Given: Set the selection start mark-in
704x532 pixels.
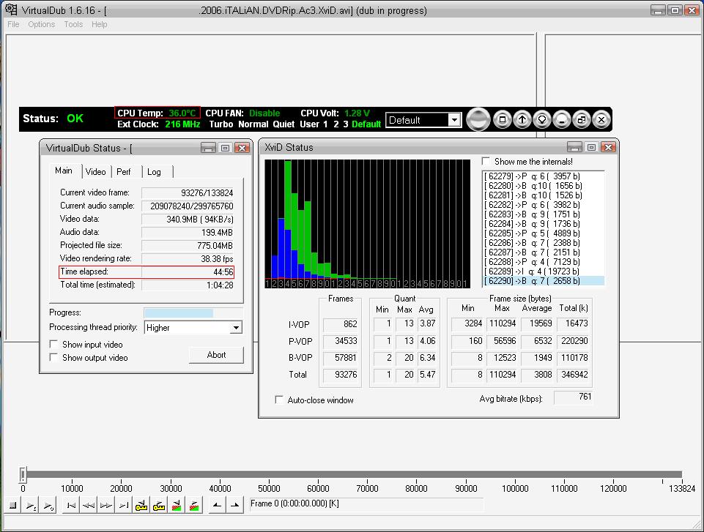Looking at the screenshot, I should click(x=217, y=506).
